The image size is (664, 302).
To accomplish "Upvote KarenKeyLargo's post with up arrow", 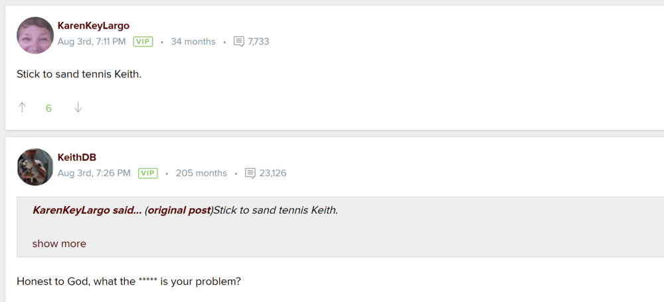I will (22, 108).
